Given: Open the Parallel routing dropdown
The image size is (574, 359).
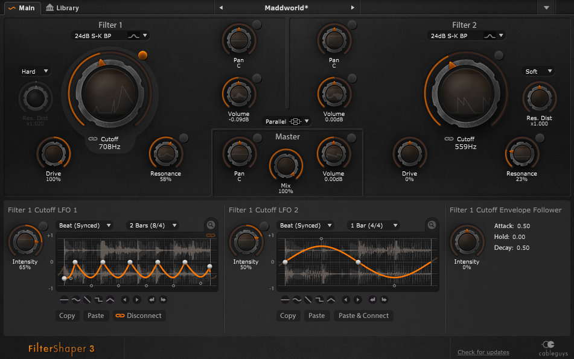Looking at the screenshot, I should point(287,121).
